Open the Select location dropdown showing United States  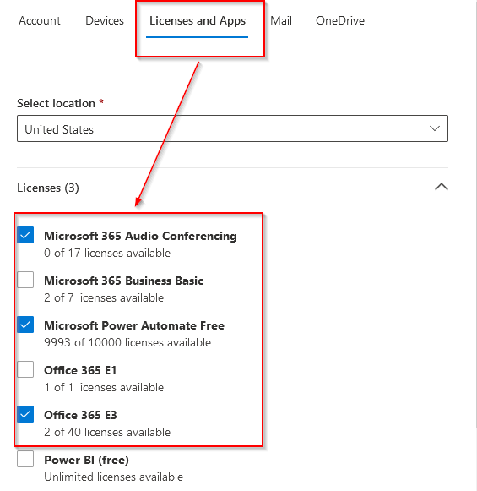[x=232, y=128]
